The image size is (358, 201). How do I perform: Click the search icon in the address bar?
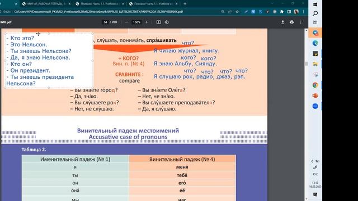[x=223, y=12]
